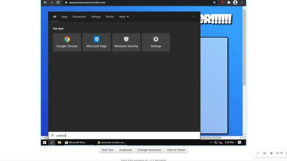Click magnifier icon in search box

tap(52, 135)
